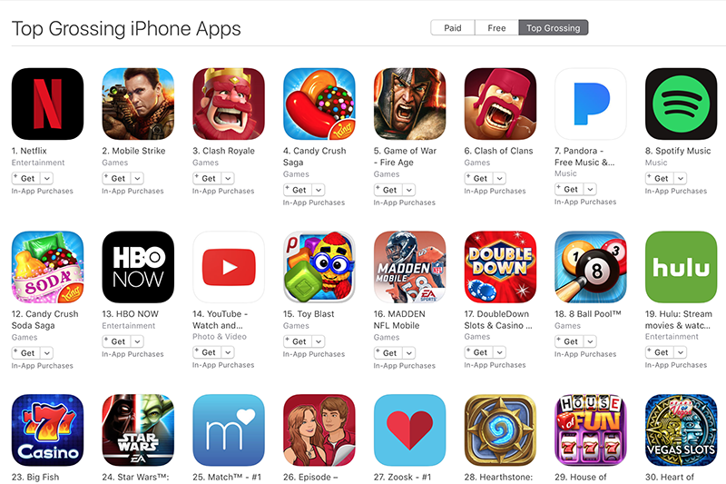Open the Clash Royale app icon
The image size is (726, 484).
pyautogui.click(x=229, y=104)
